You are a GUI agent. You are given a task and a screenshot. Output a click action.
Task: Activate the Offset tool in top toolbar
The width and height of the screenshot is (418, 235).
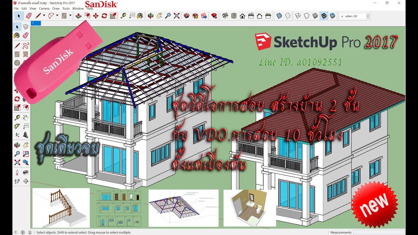pyautogui.click(x=87, y=16)
